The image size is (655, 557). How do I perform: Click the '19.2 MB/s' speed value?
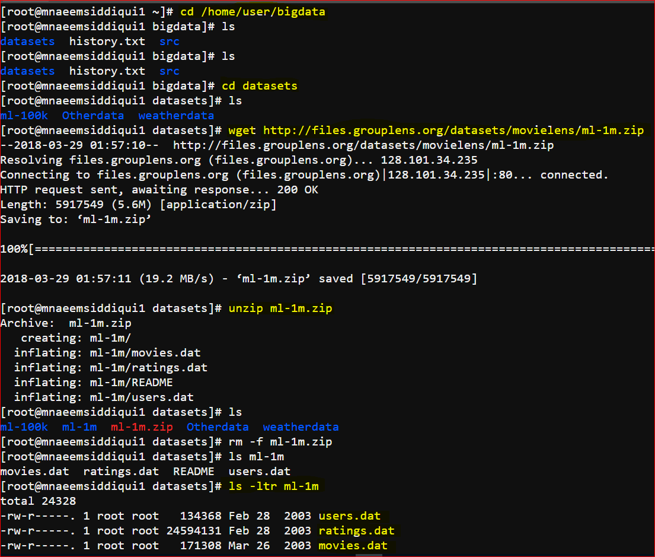click(x=176, y=279)
